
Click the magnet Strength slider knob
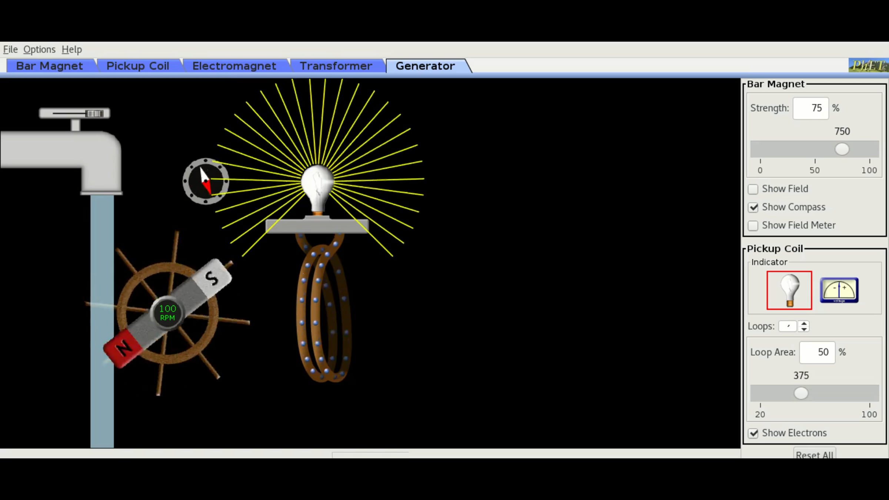pyautogui.click(x=842, y=149)
